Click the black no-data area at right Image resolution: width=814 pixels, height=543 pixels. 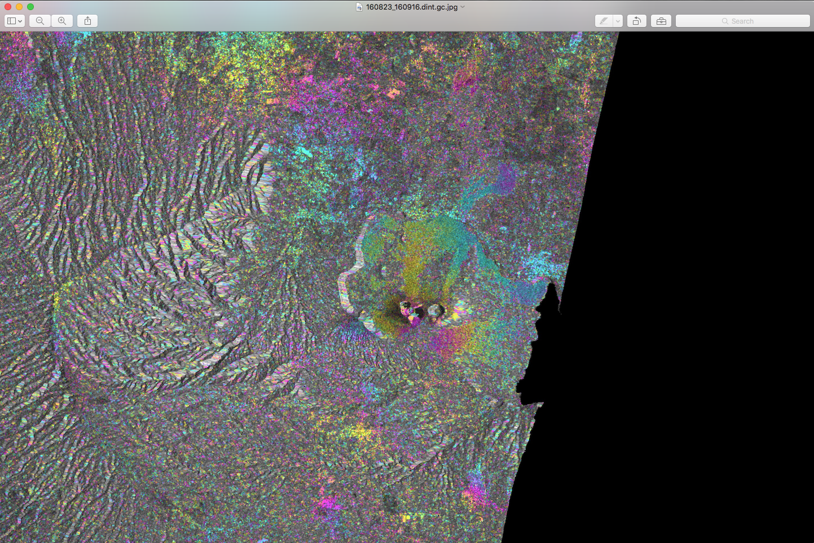705,282
